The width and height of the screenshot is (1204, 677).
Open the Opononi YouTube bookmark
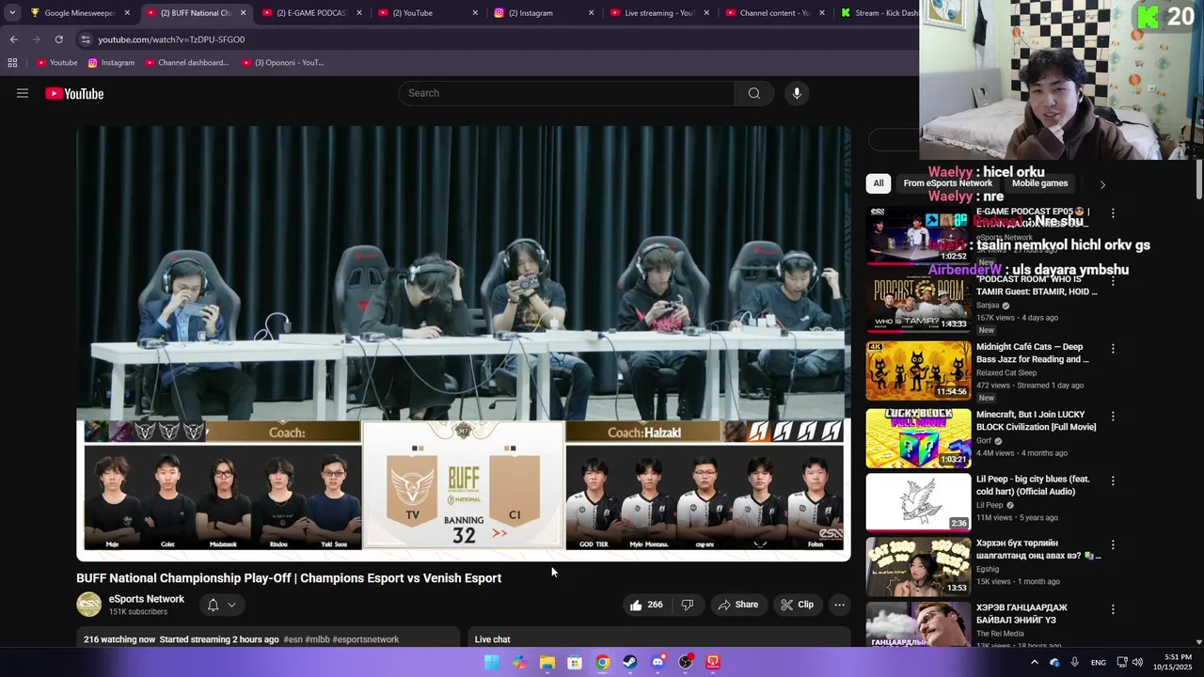[x=282, y=63]
